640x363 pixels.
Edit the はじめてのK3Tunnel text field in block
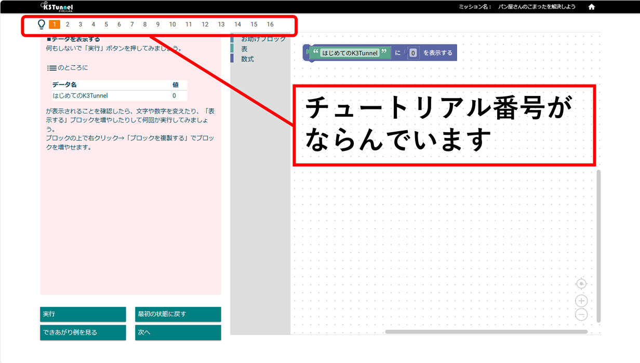click(x=349, y=53)
